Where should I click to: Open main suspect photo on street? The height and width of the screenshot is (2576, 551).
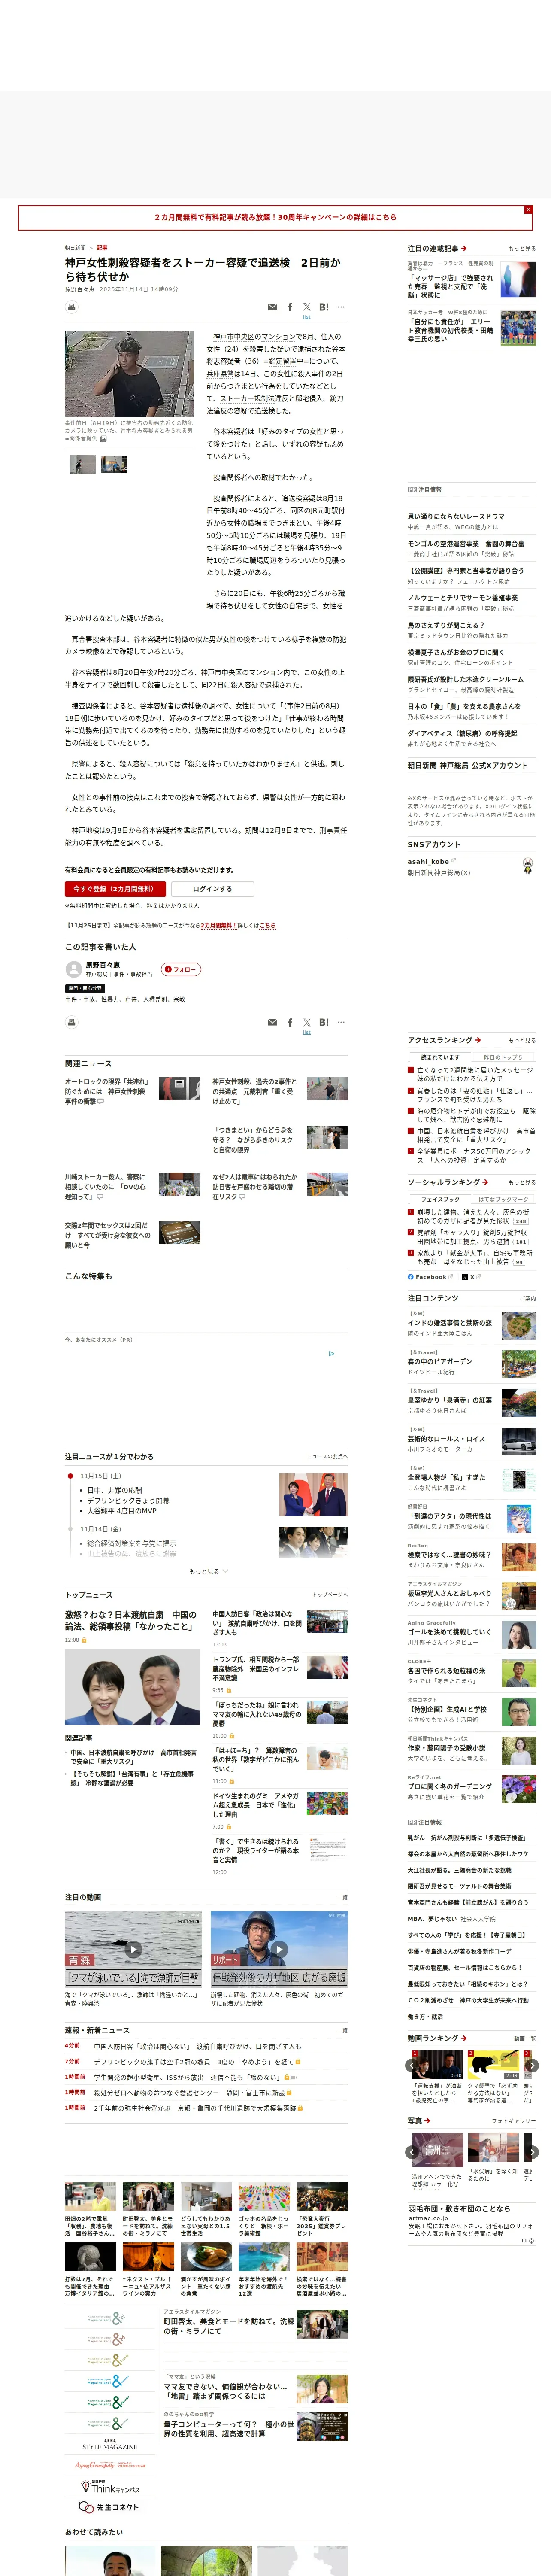click(x=129, y=374)
